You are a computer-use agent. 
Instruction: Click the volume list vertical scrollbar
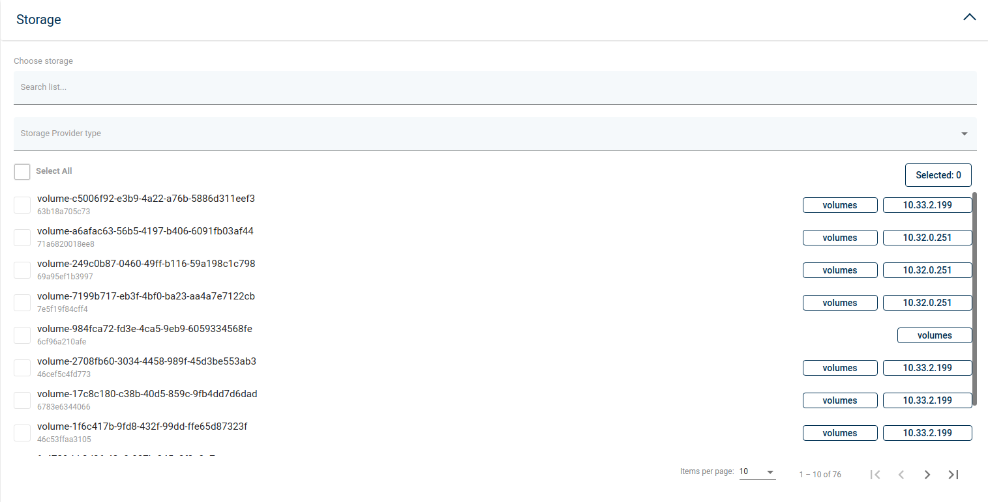[974, 298]
